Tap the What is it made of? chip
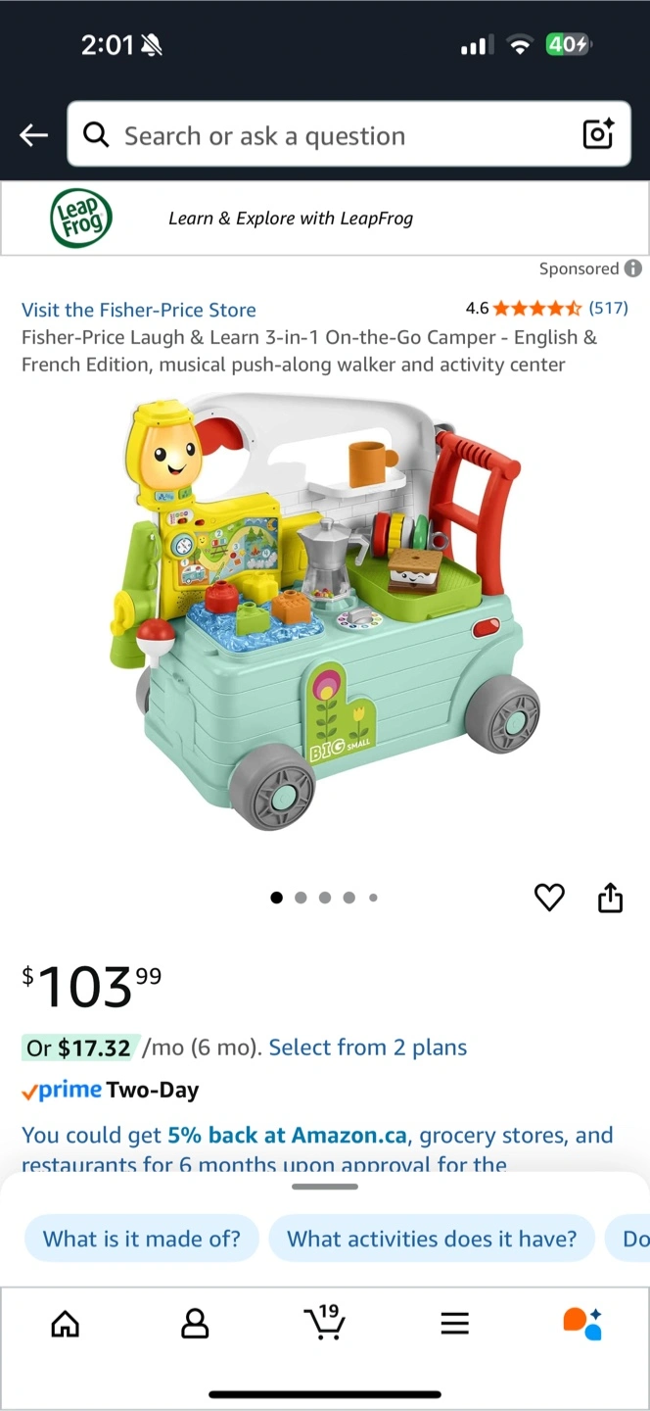 point(142,1239)
